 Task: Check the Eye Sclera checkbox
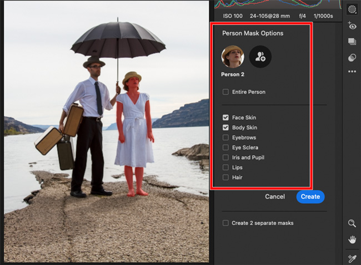tap(225, 147)
